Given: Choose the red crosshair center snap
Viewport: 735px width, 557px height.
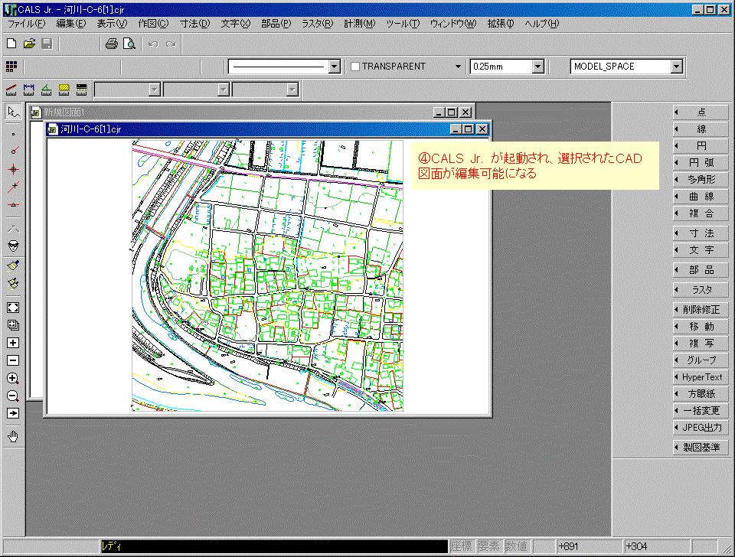Looking at the screenshot, I should pyautogui.click(x=13, y=170).
